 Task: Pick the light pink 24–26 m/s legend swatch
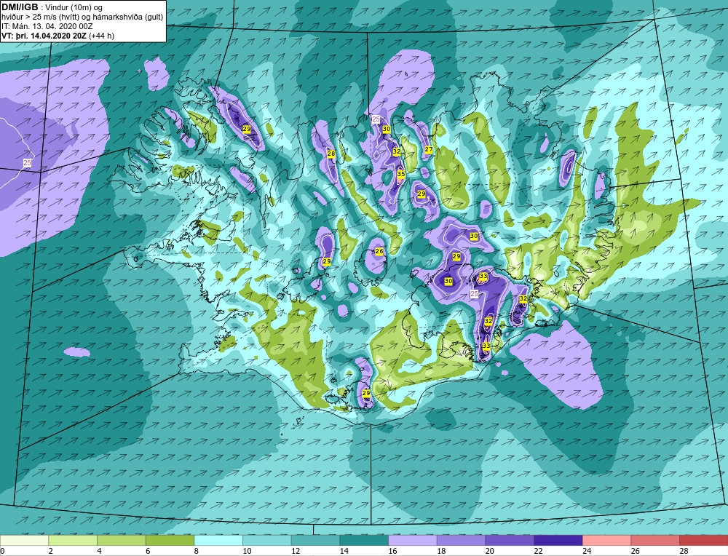pos(606,541)
